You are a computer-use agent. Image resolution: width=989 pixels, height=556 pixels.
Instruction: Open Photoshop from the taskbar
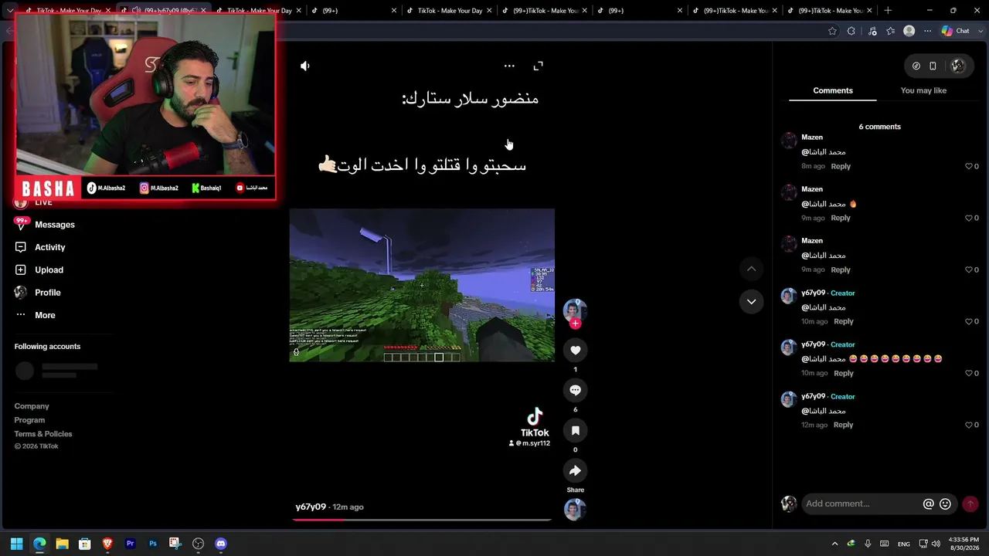[x=153, y=544]
